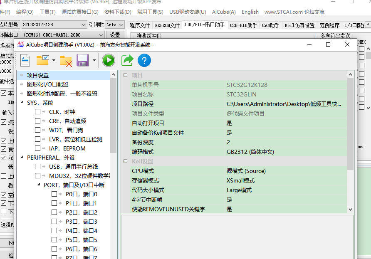The width and height of the screenshot is (371, 259).
Task: Click the delete project folder icon
Action: [x=66, y=61]
